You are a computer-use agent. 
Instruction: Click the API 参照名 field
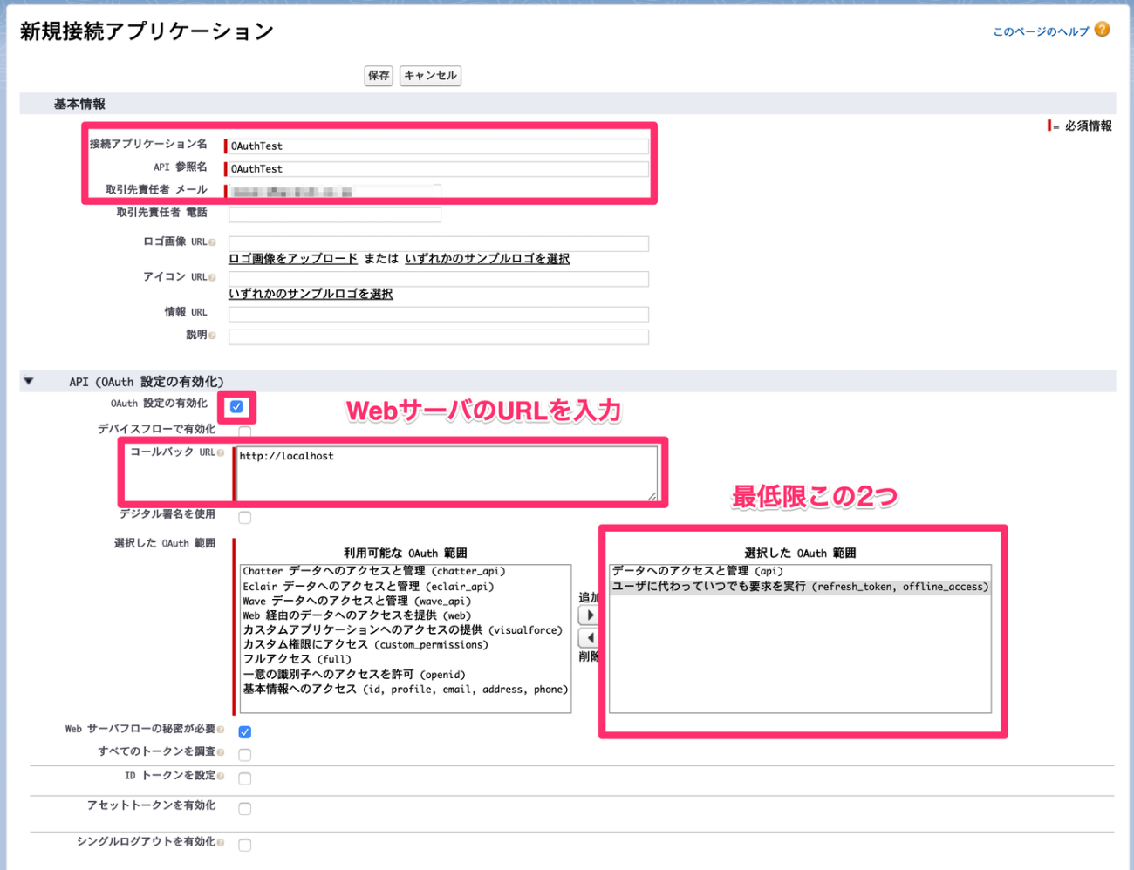(x=438, y=169)
